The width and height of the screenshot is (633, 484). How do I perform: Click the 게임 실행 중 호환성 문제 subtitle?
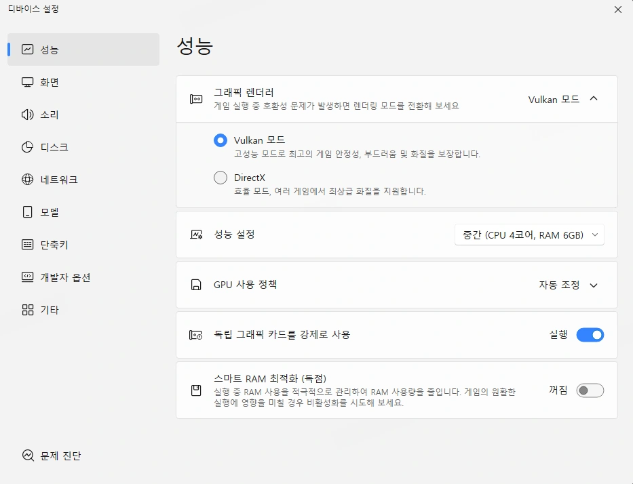(x=337, y=106)
